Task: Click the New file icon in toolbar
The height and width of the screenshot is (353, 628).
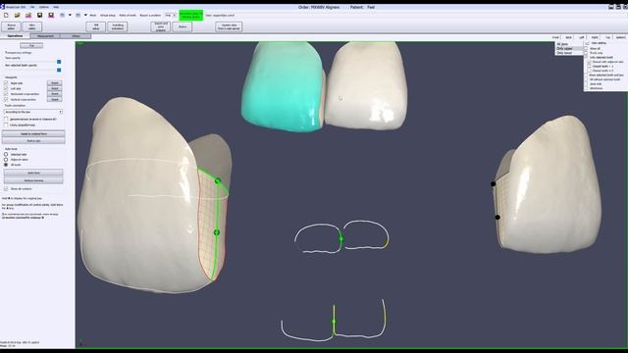Action: pos(6,16)
